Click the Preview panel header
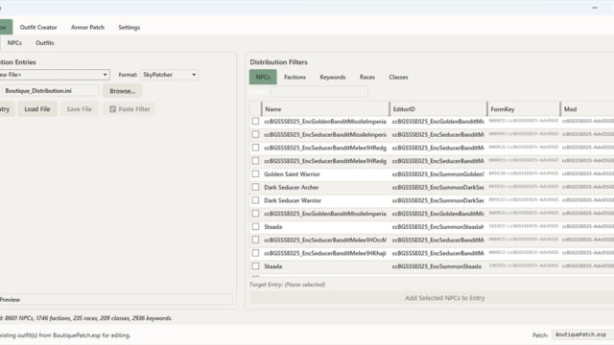The image size is (614, 345). point(116,300)
